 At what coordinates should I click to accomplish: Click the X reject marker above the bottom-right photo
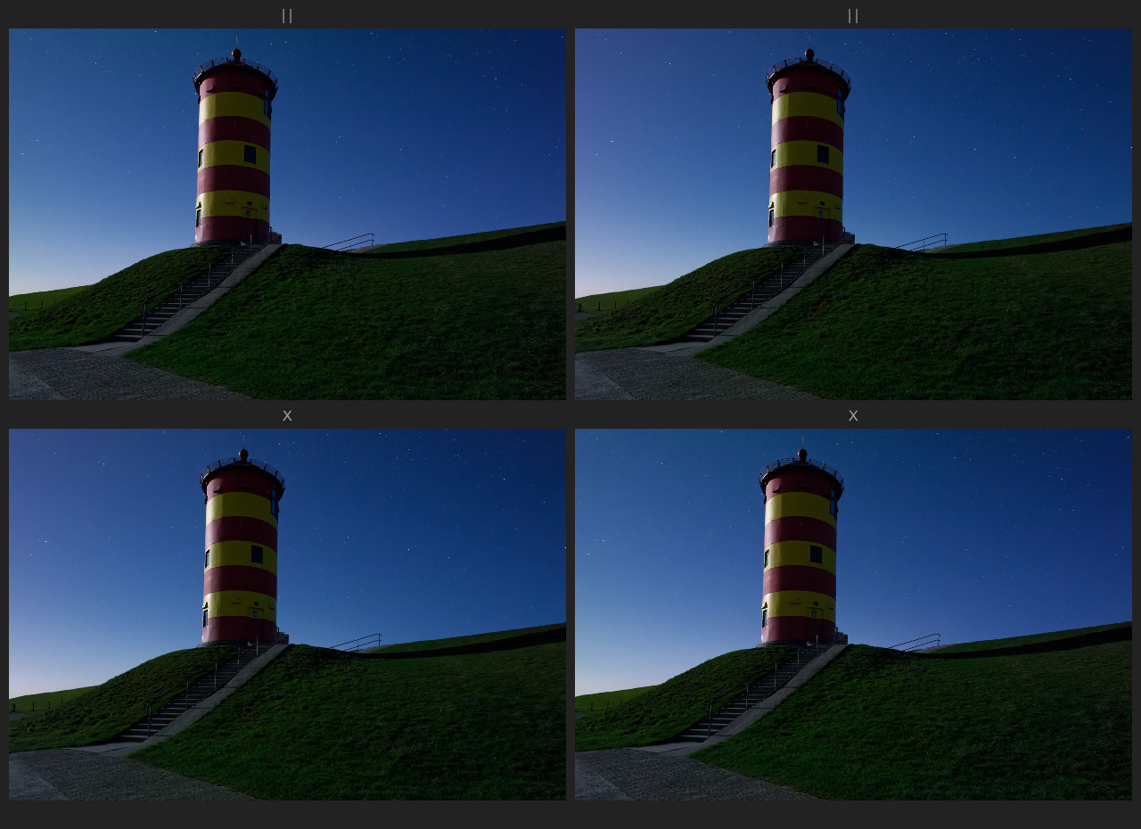click(853, 415)
